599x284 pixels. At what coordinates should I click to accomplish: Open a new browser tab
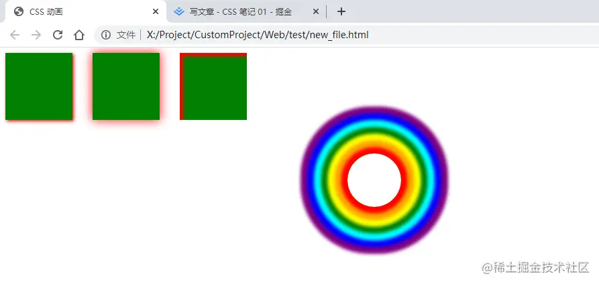(341, 12)
